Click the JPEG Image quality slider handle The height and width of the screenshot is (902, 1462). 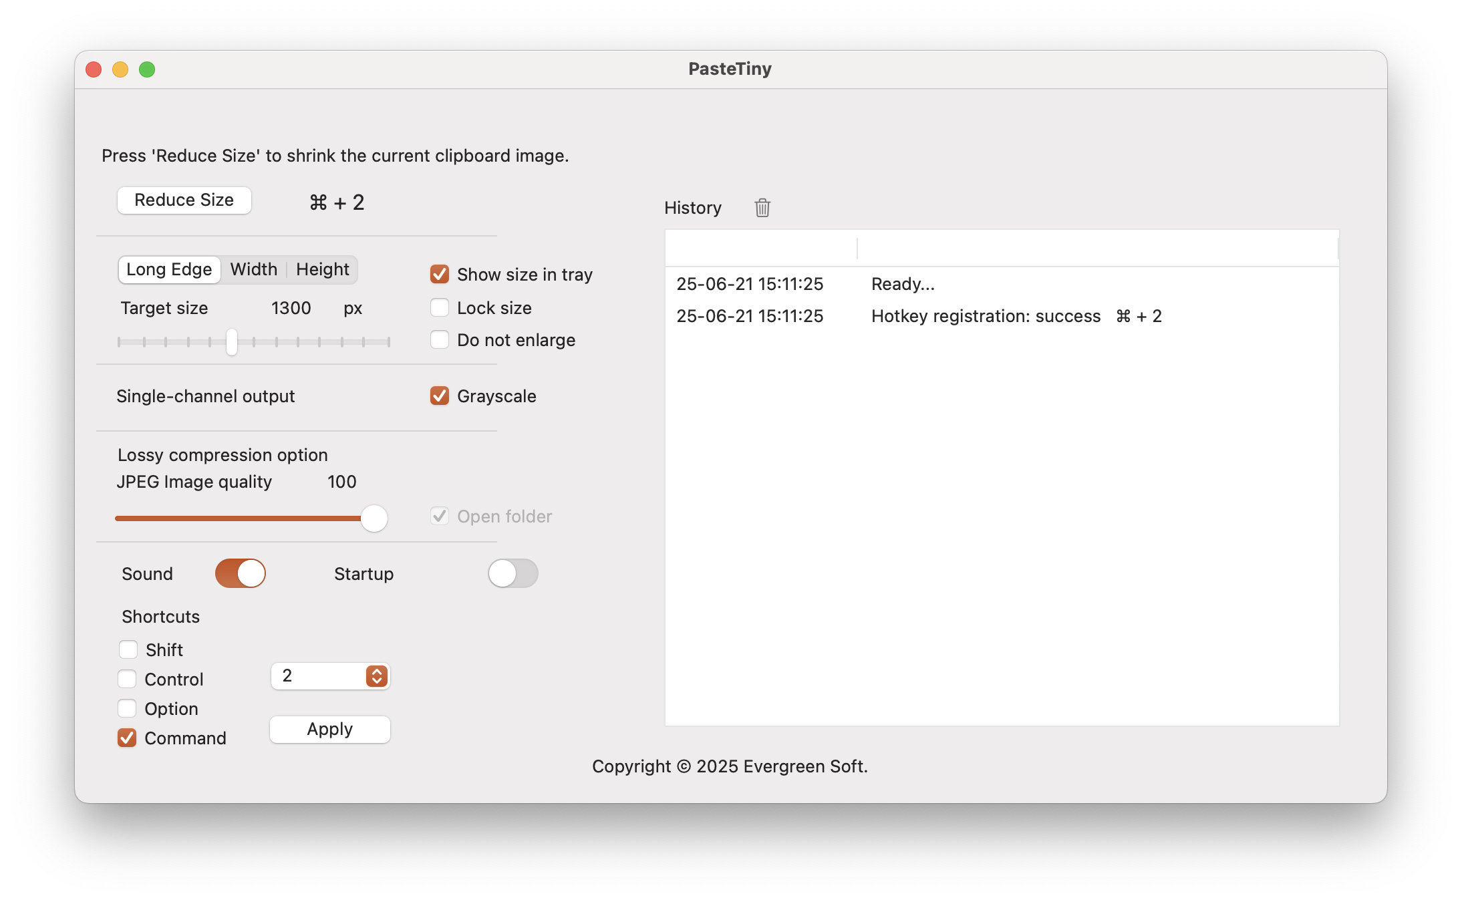[374, 518]
